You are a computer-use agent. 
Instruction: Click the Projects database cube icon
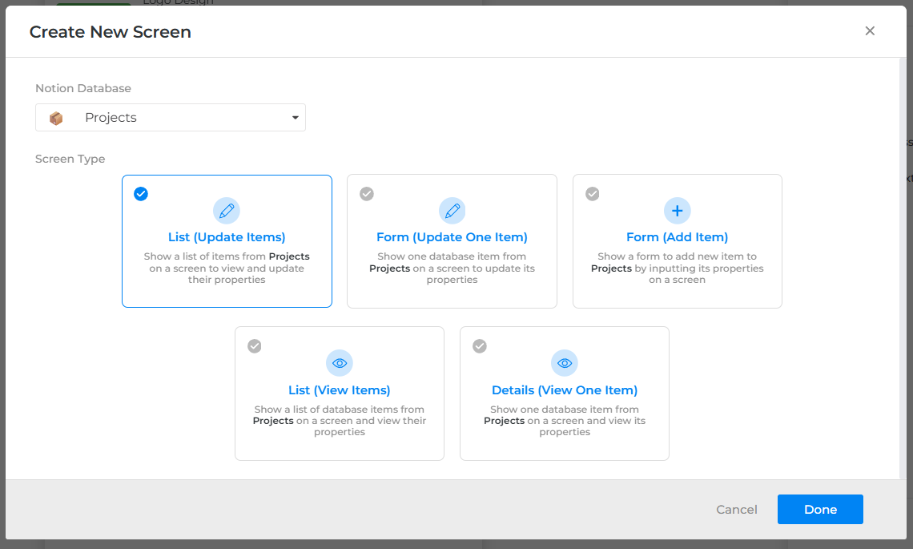click(55, 117)
